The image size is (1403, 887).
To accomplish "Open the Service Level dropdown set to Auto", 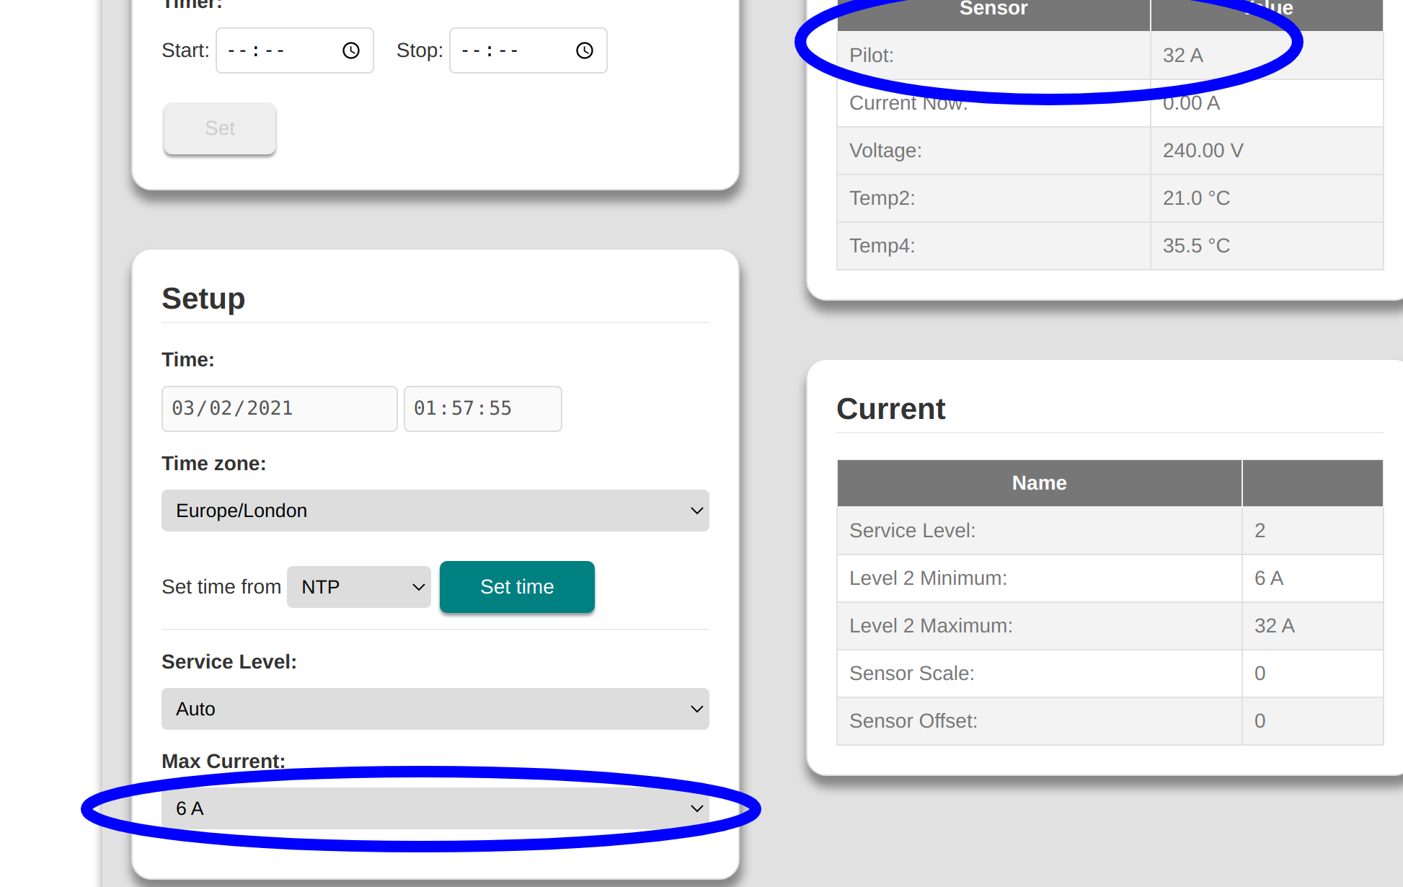I will [x=435, y=709].
